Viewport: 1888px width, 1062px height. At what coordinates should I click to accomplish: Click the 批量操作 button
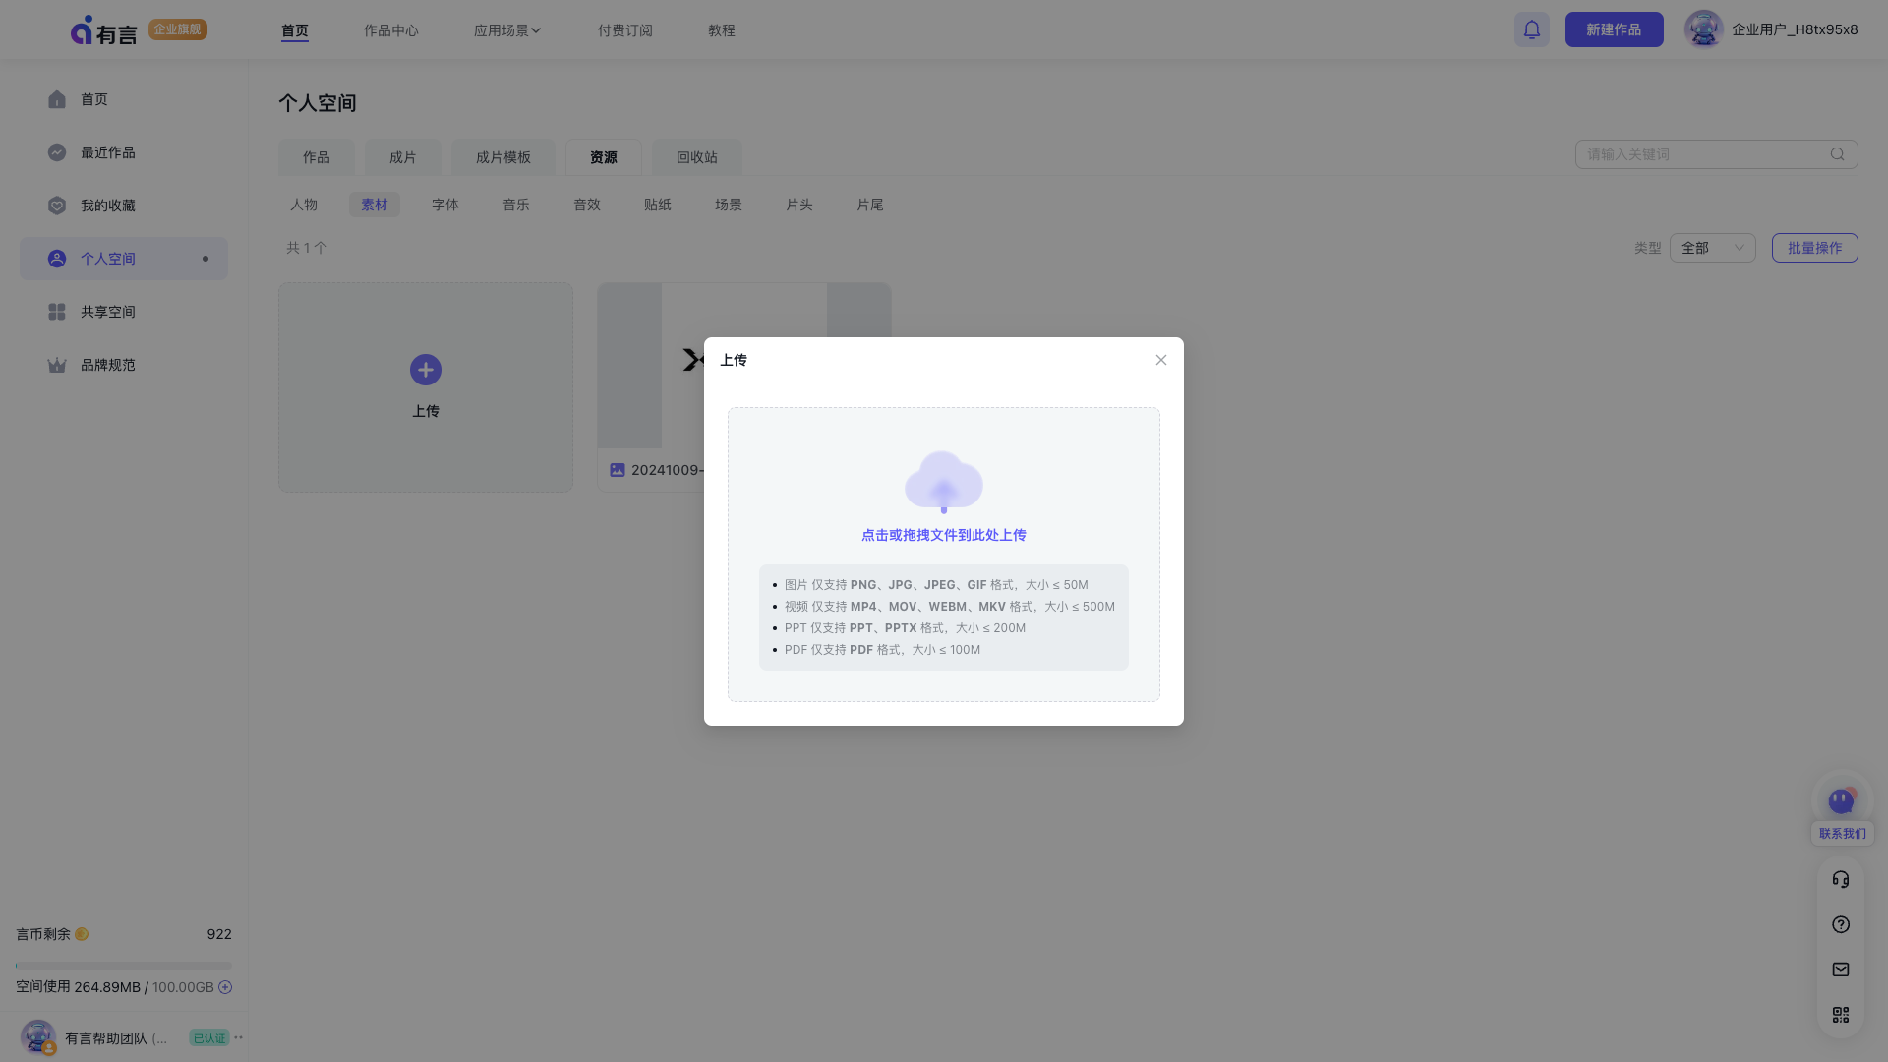(x=1815, y=248)
